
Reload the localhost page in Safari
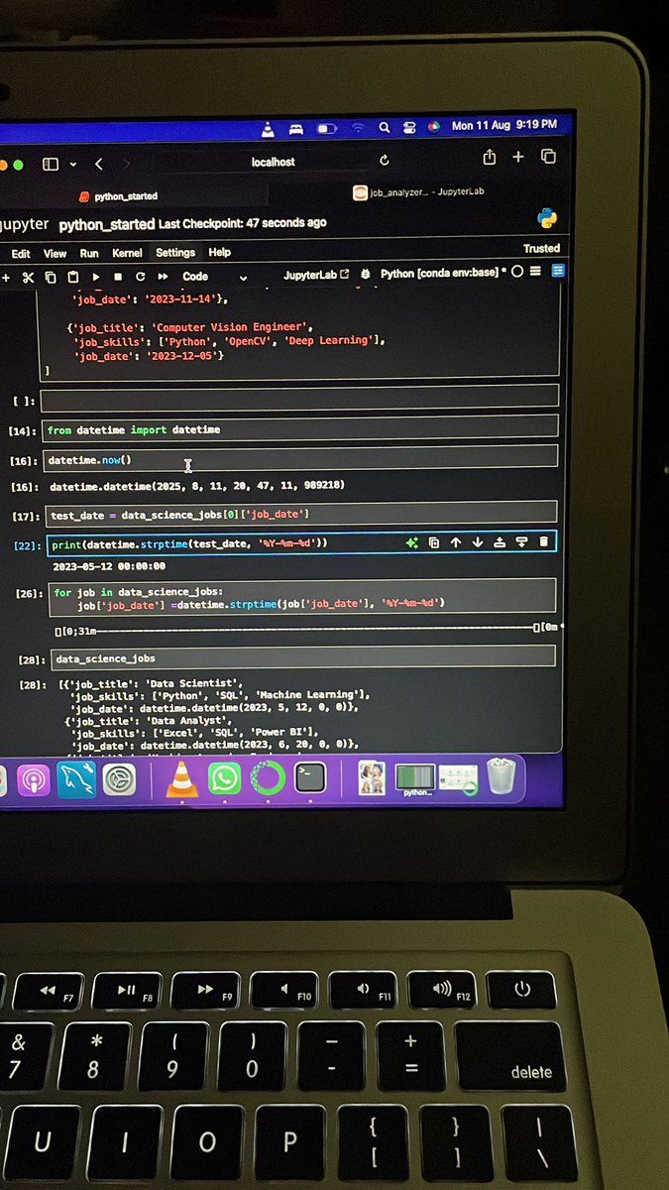385,160
